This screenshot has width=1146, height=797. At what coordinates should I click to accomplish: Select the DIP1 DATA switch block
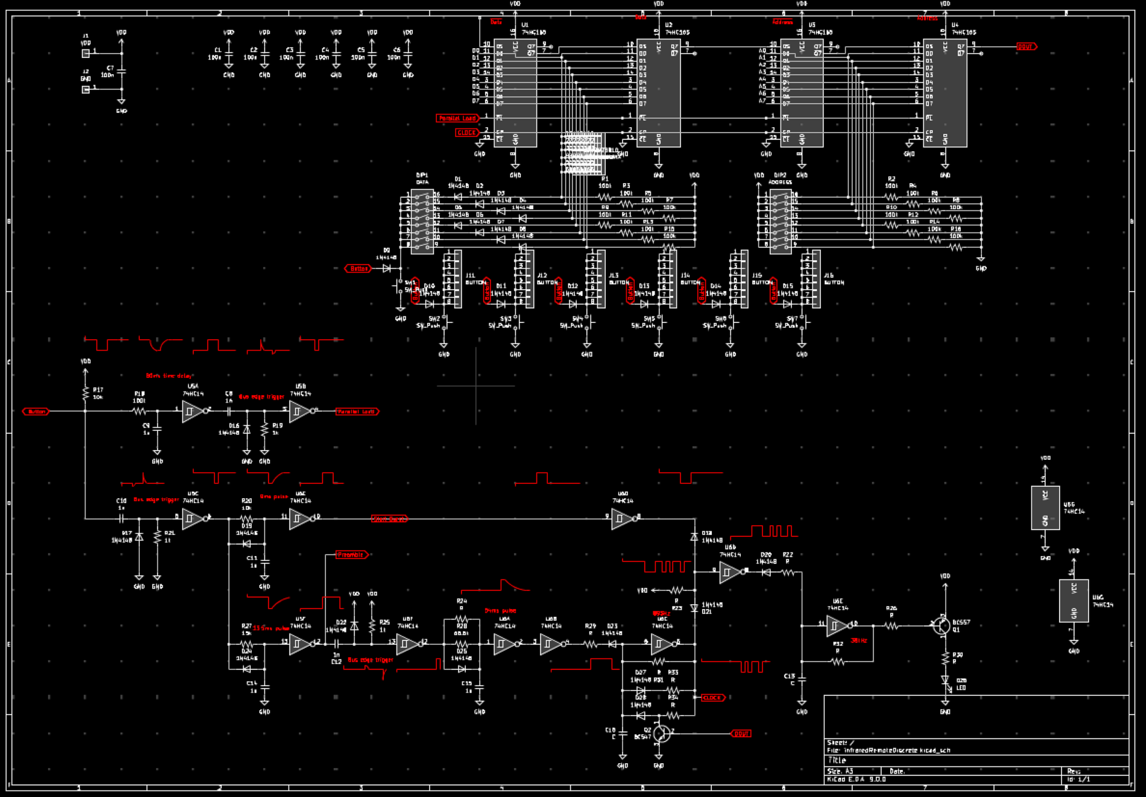click(422, 222)
